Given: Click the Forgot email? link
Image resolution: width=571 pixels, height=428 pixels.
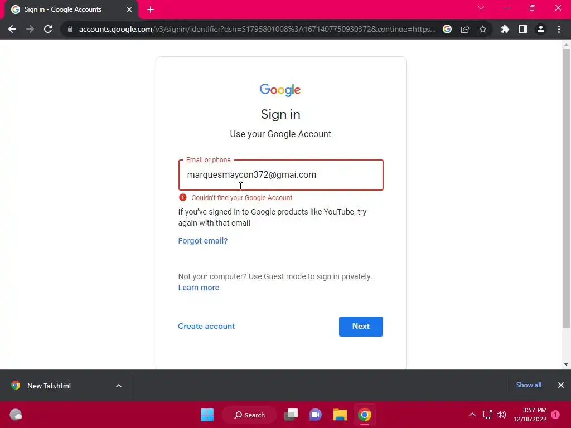Looking at the screenshot, I should (x=203, y=241).
